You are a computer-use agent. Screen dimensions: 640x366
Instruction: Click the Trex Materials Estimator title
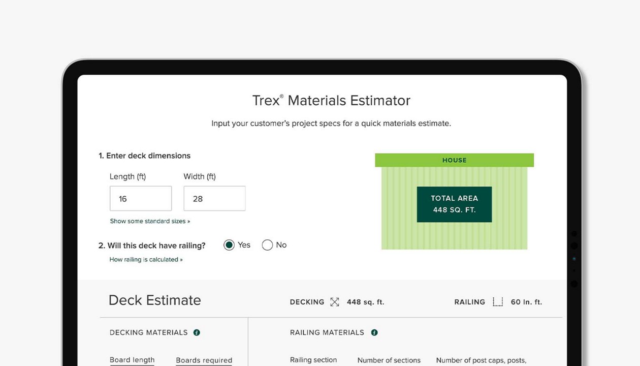click(331, 100)
